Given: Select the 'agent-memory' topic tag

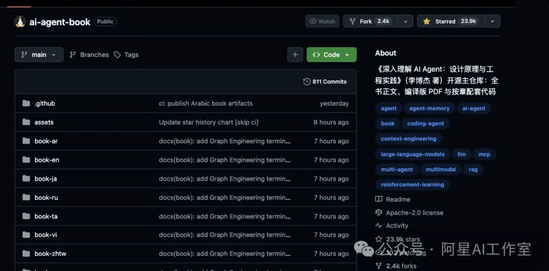Looking at the screenshot, I should click(429, 109).
